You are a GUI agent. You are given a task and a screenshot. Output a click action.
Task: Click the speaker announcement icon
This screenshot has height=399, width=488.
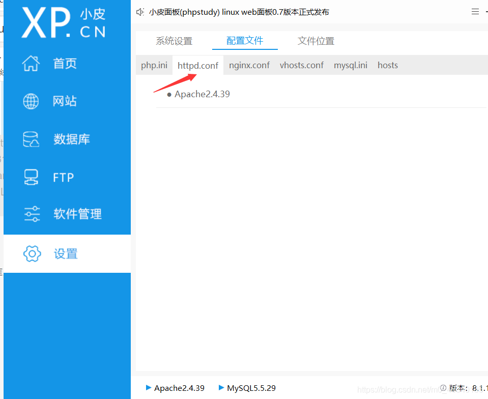[x=140, y=12]
